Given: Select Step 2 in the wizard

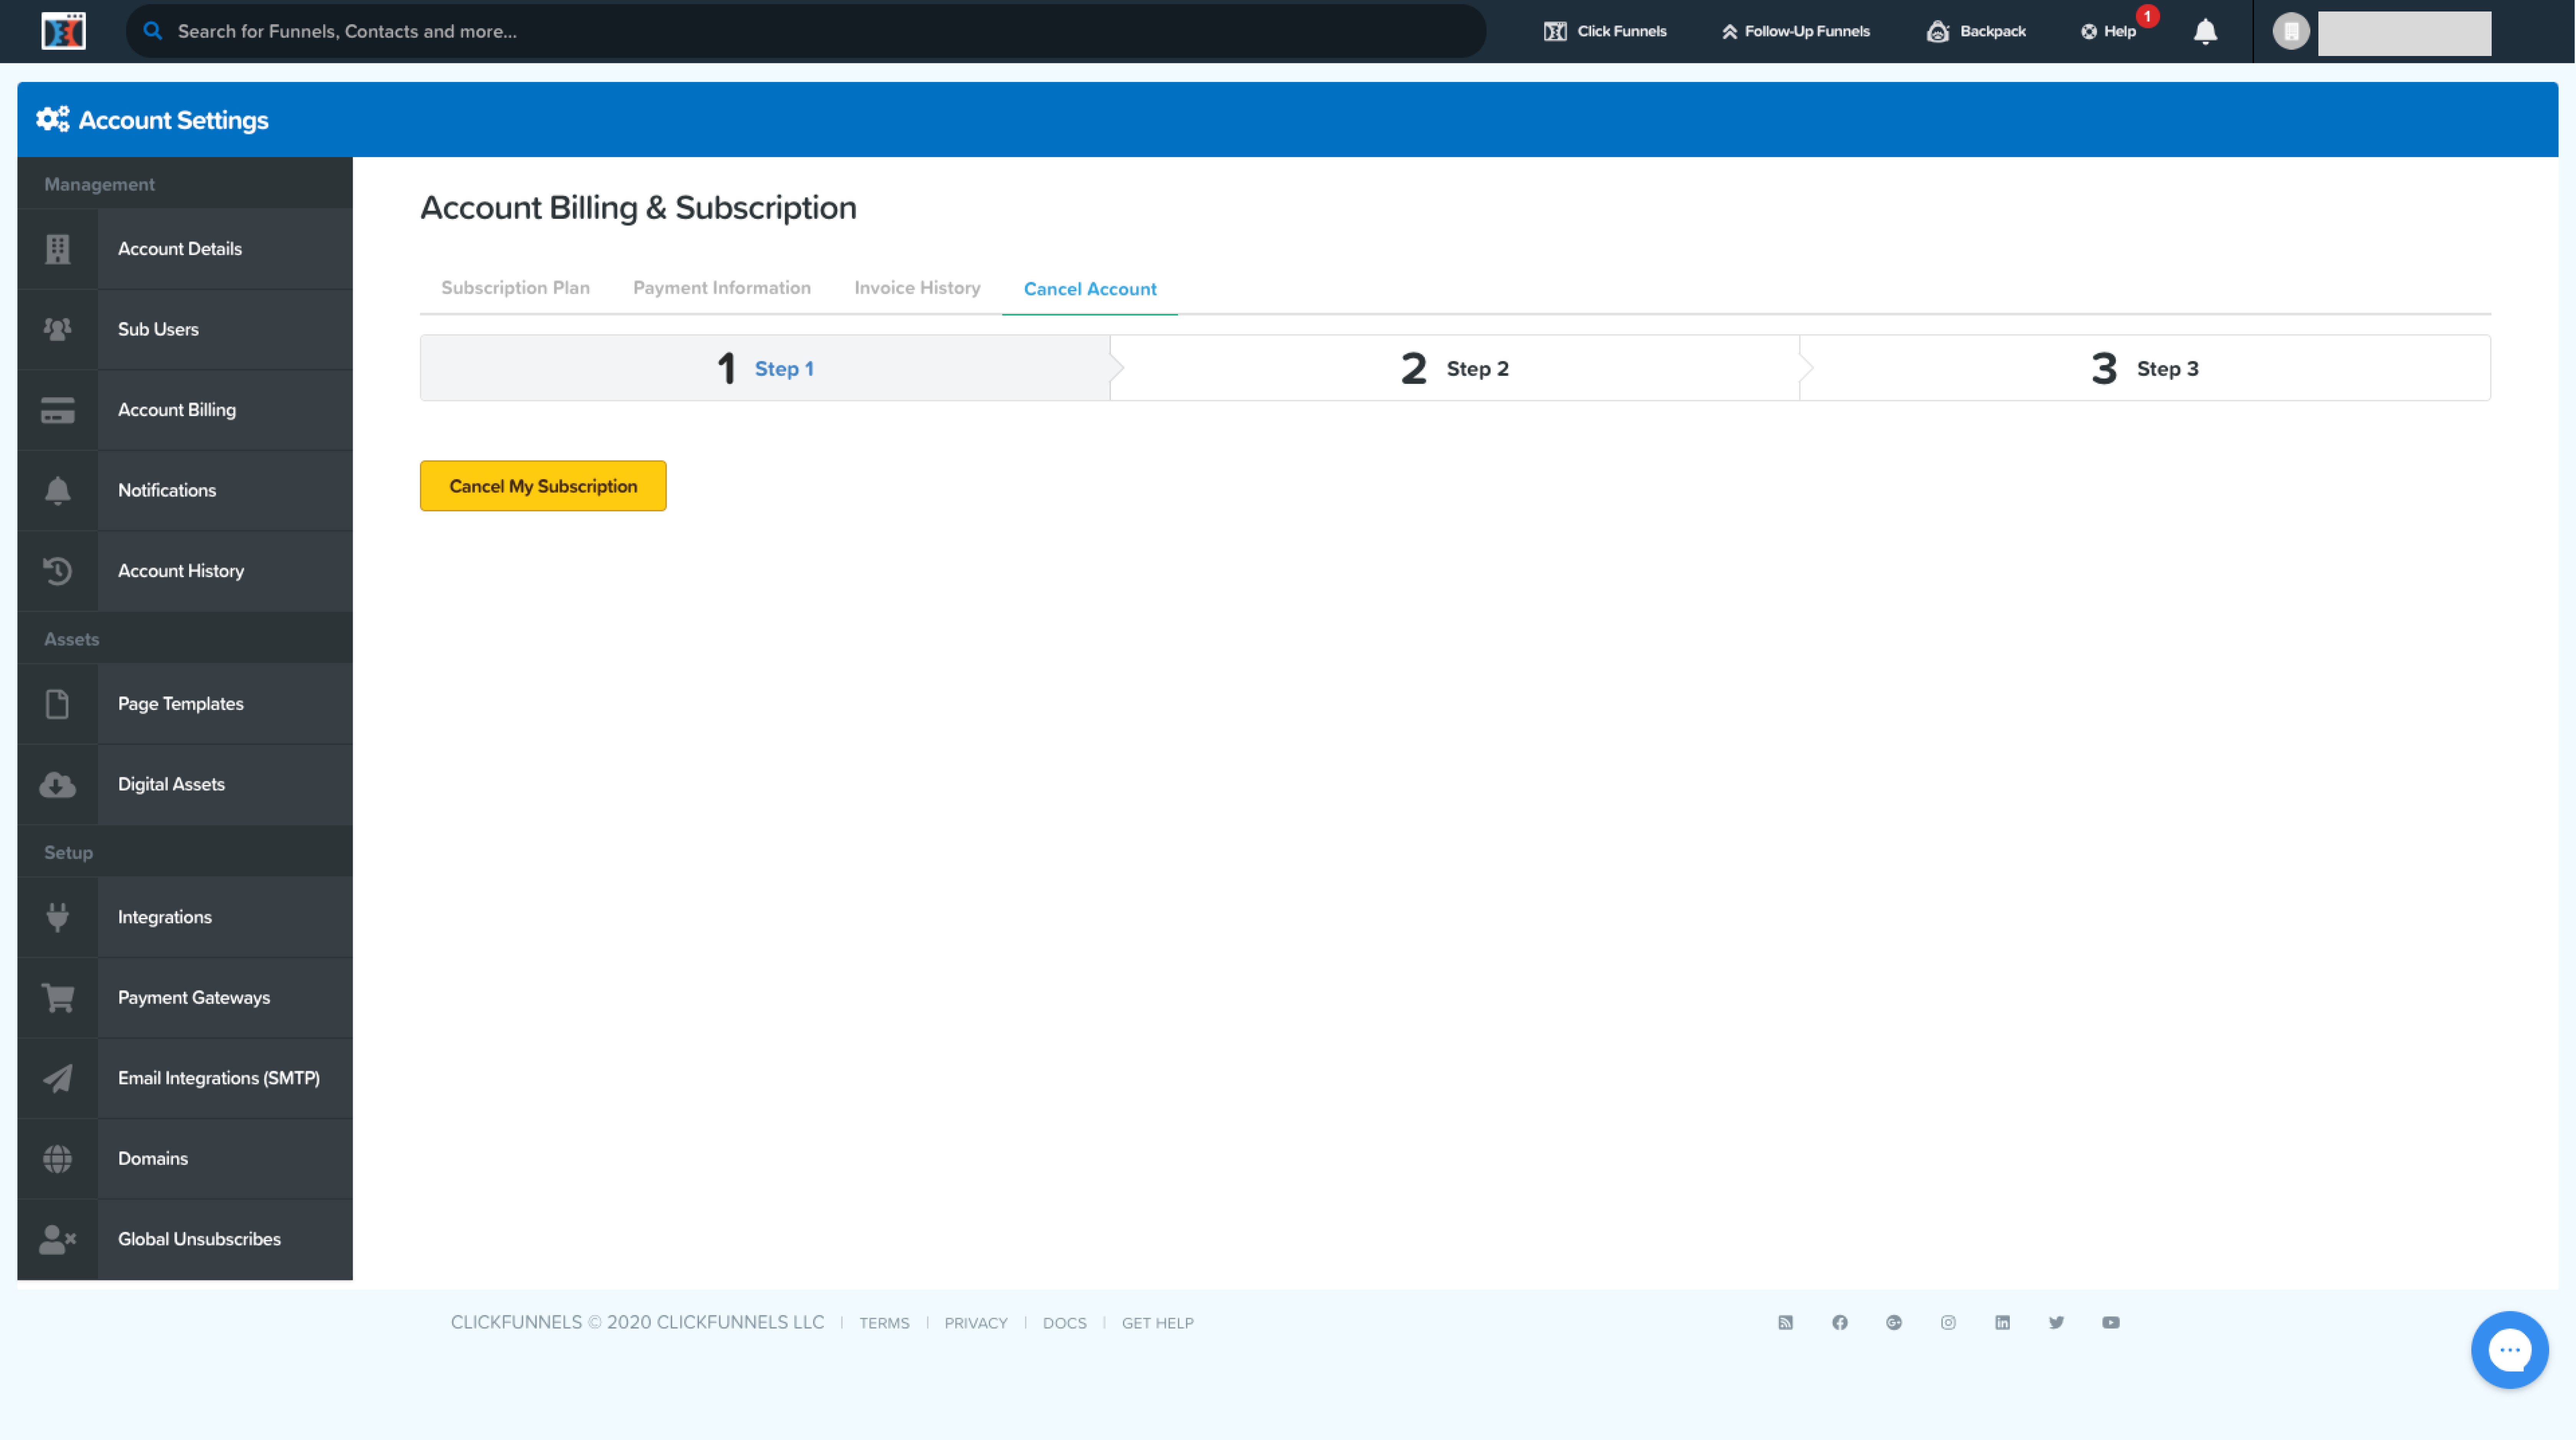Looking at the screenshot, I should point(1455,368).
